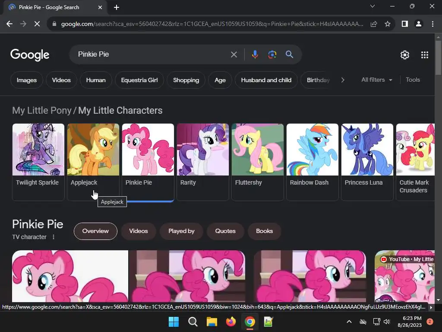442x332 pixels.
Task: Open Chrome side panel
Action: (x=405, y=24)
